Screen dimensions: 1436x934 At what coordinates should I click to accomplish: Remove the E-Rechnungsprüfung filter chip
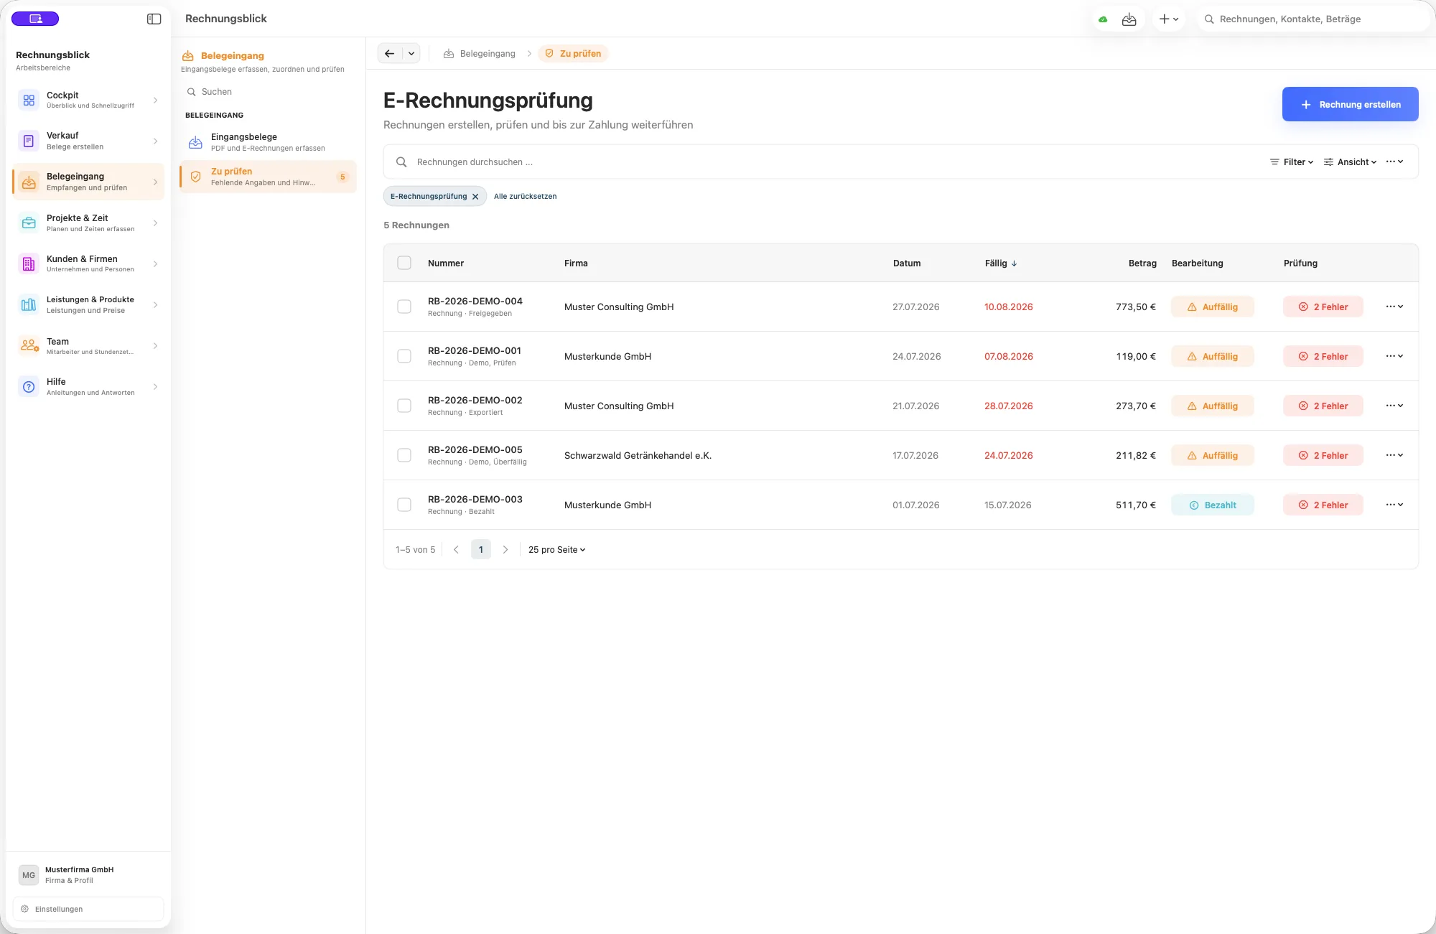pyautogui.click(x=475, y=197)
